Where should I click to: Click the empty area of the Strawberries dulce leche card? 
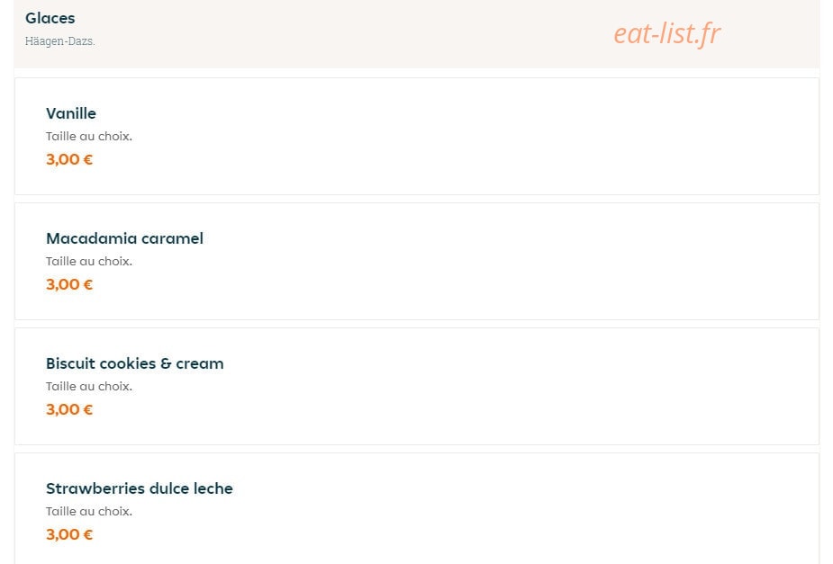pyautogui.click(x=478, y=509)
